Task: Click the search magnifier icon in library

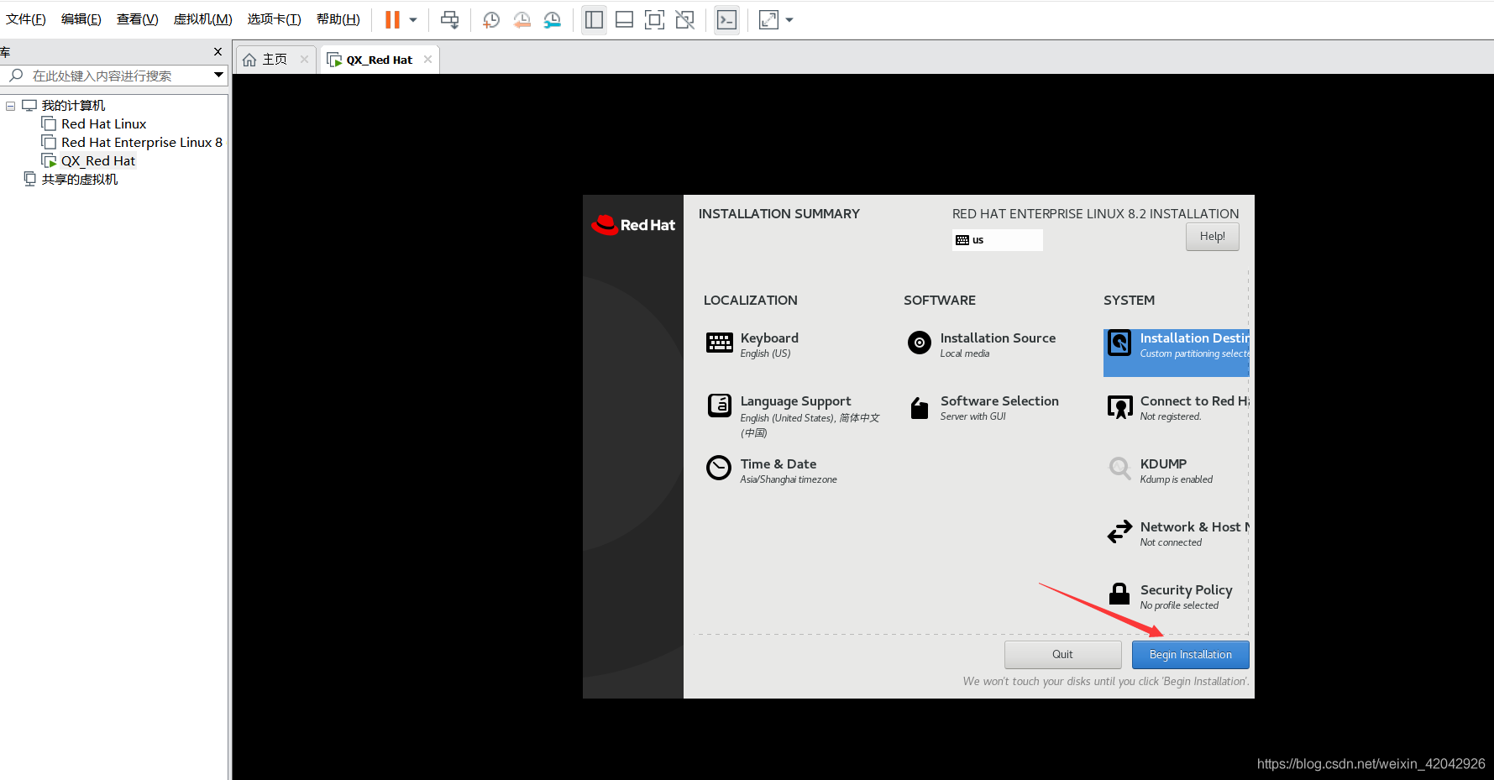Action: pos(16,76)
